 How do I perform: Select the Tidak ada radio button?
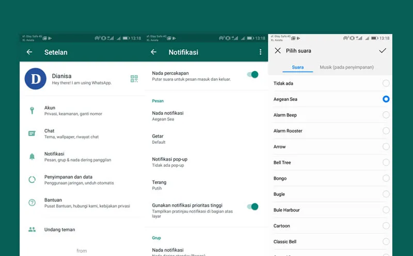point(386,83)
